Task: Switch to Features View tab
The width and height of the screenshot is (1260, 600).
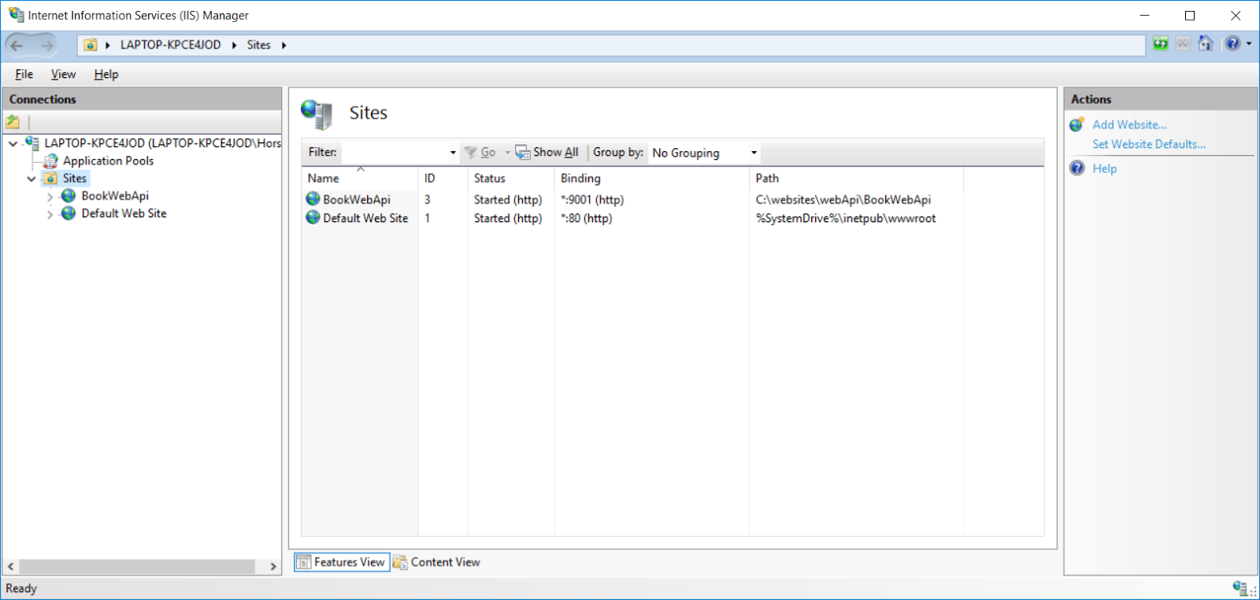Action: click(x=342, y=562)
